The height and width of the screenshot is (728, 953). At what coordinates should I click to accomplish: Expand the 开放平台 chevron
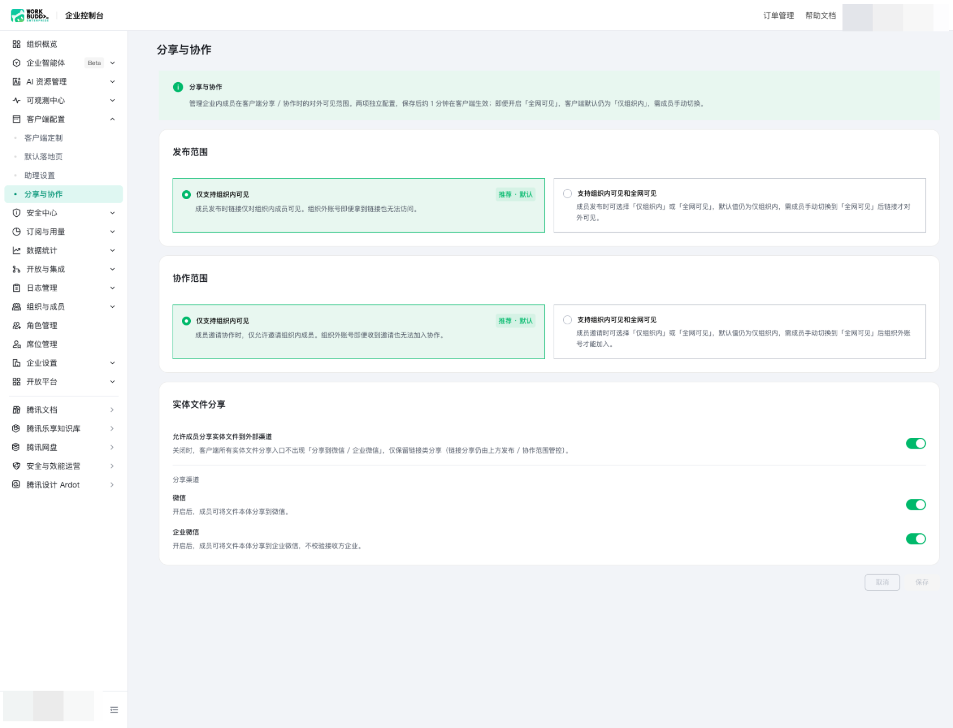[113, 382]
